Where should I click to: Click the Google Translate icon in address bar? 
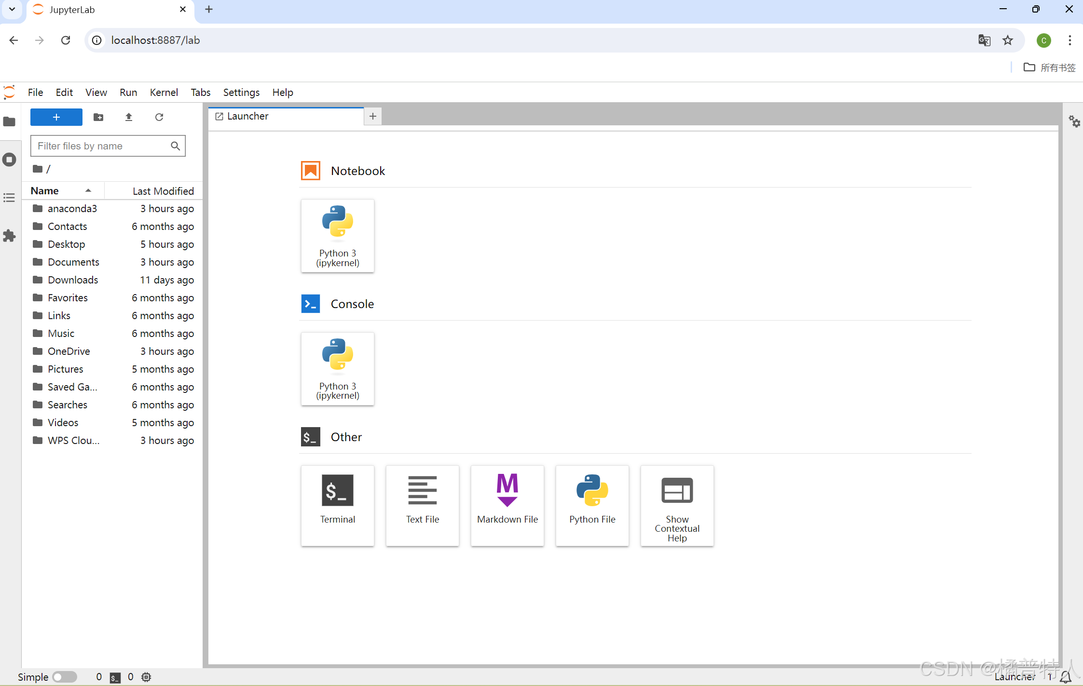click(985, 40)
